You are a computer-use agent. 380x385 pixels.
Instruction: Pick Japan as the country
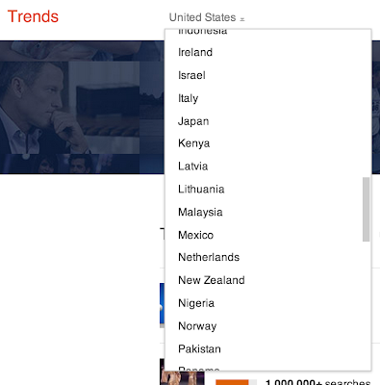coord(268,121)
